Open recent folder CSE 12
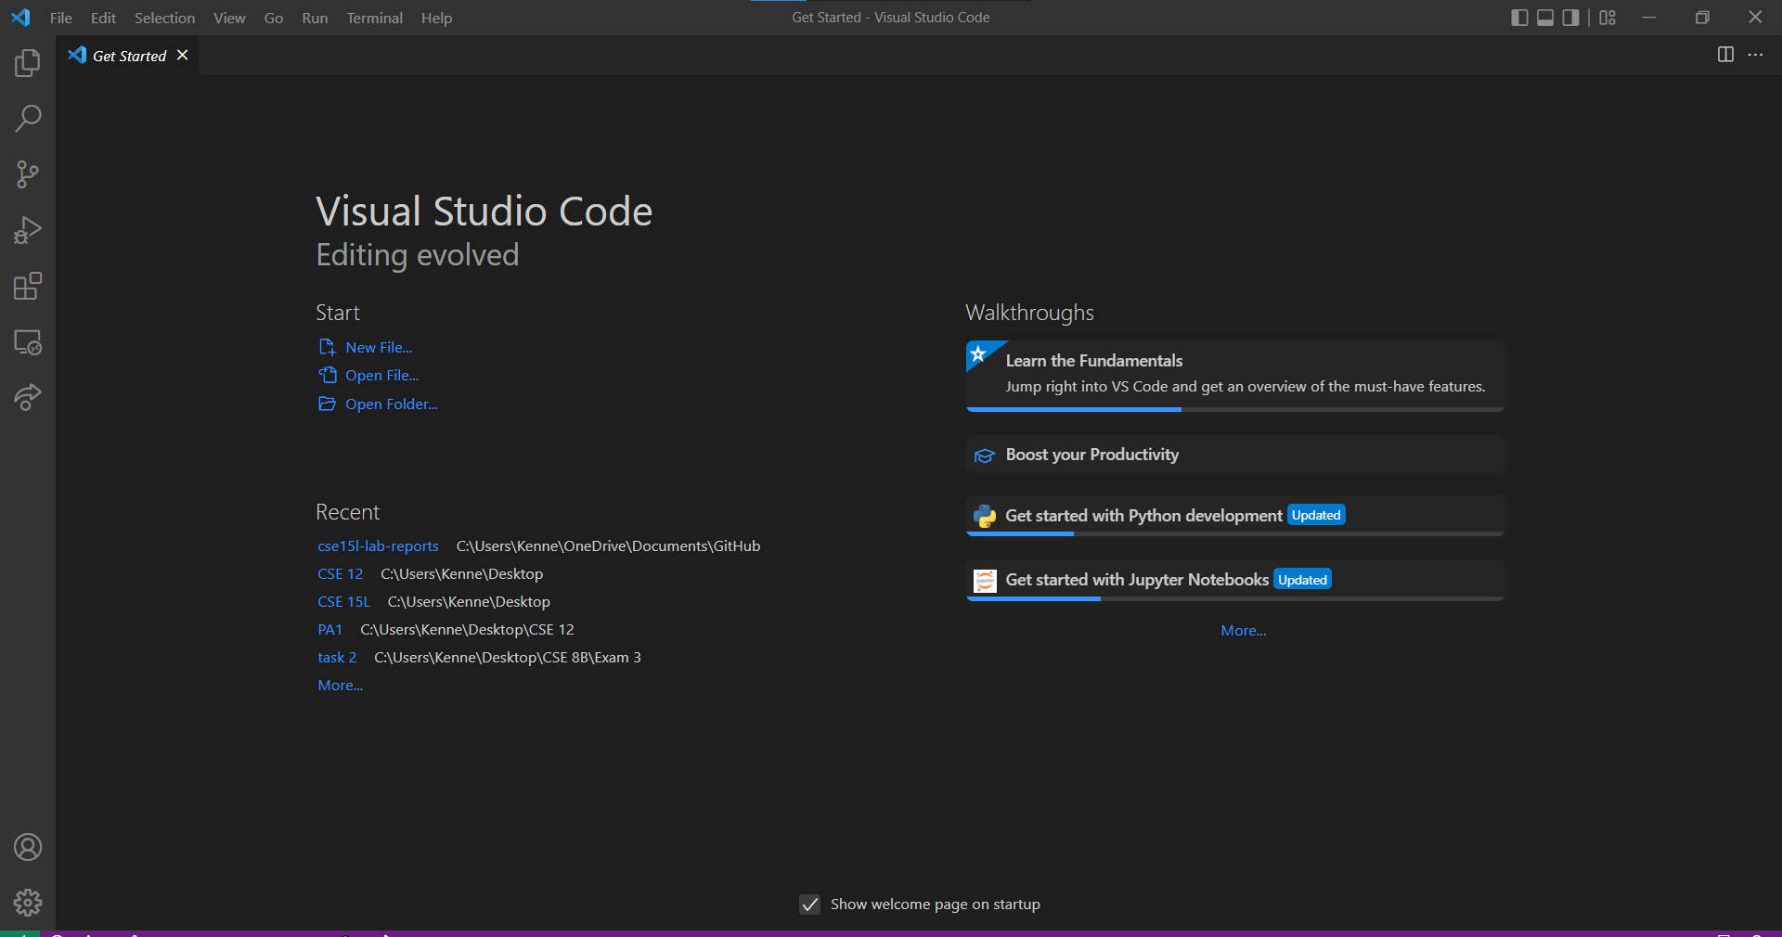The width and height of the screenshot is (1782, 937). point(340,573)
